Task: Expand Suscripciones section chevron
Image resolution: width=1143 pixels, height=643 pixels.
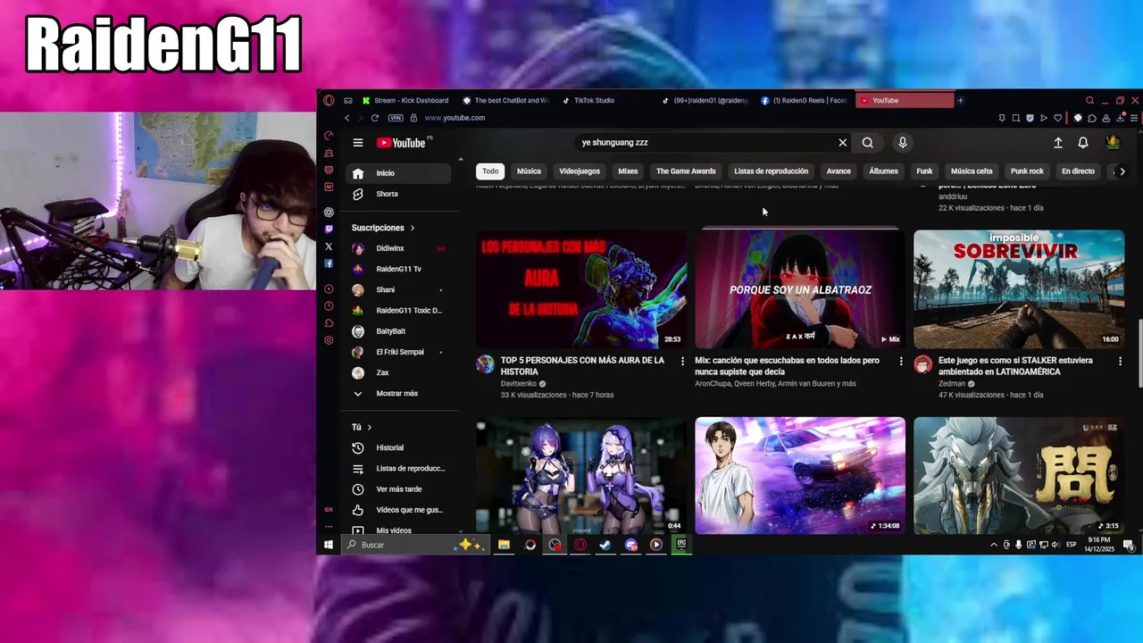Action: click(412, 228)
